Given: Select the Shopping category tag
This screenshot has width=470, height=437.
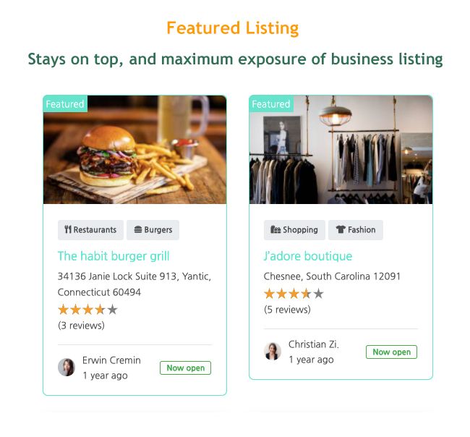Looking at the screenshot, I should click(294, 230).
